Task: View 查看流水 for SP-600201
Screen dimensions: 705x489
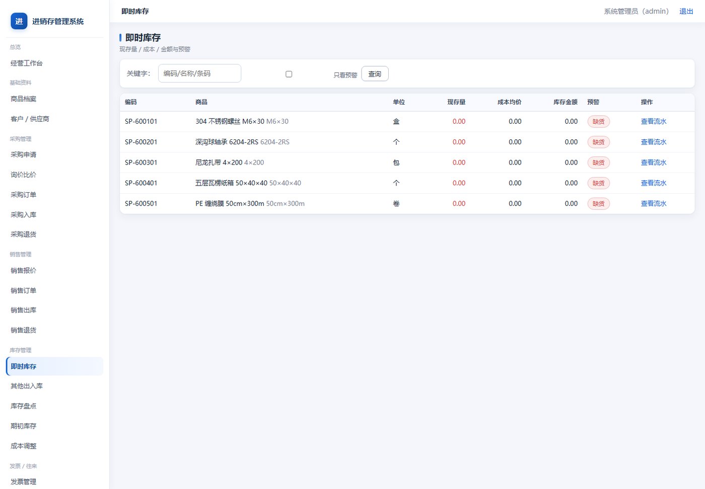Action: click(x=653, y=142)
